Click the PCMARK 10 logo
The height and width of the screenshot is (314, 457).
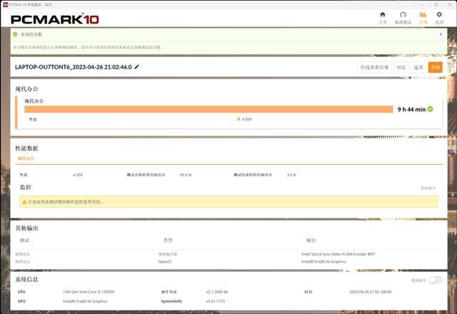pyautogui.click(x=55, y=19)
